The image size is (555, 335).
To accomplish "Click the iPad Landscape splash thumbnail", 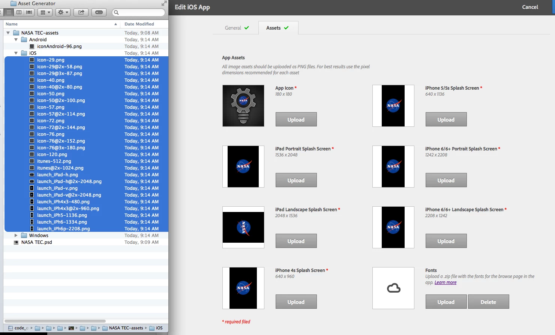I will 243,227.
